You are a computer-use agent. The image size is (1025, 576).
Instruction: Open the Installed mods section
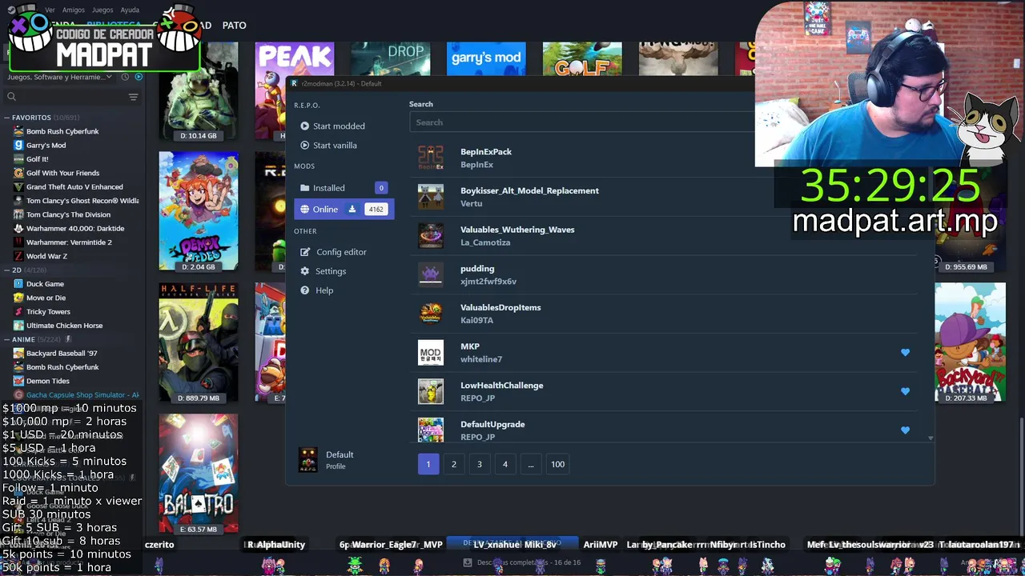(344, 188)
